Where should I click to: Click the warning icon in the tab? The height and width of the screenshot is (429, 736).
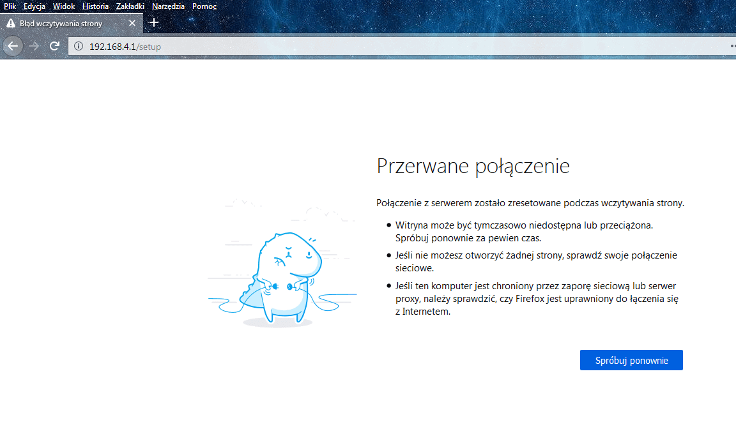(11, 23)
